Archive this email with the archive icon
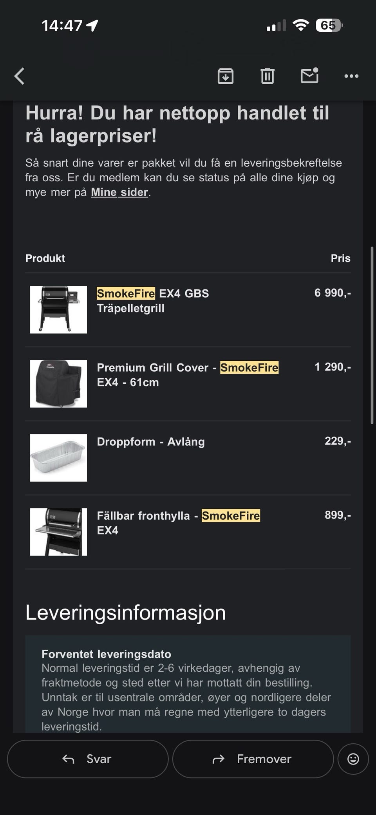The height and width of the screenshot is (815, 376). (x=226, y=76)
